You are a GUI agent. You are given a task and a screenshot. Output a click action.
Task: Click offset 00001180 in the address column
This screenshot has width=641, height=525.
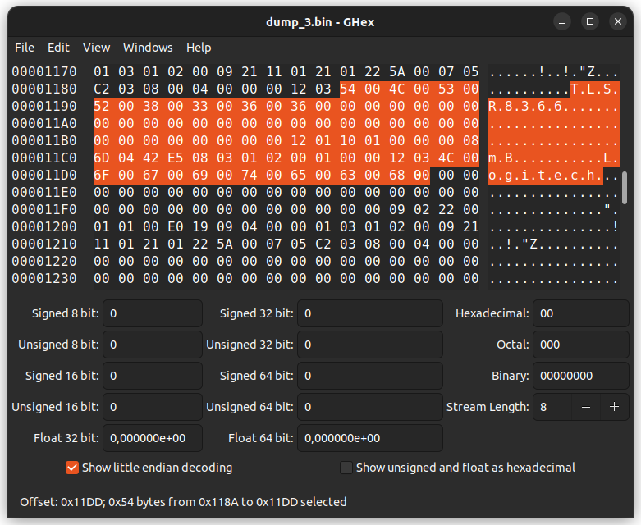[x=44, y=89]
